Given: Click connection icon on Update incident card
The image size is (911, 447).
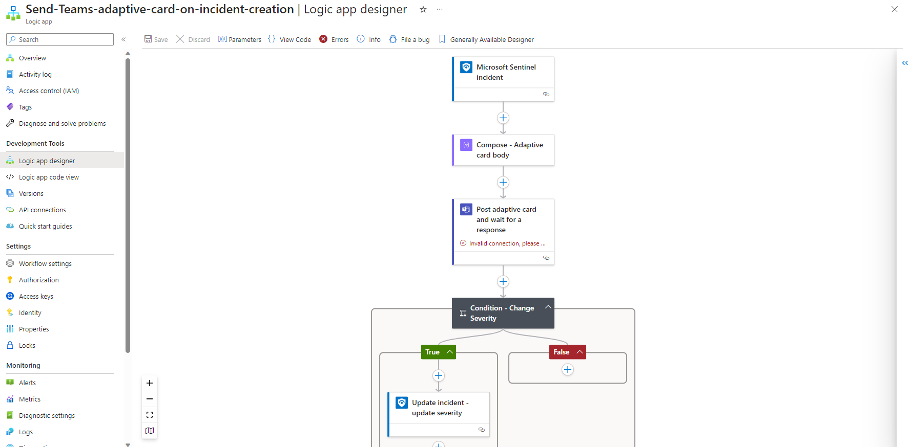Looking at the screenshot, I should [482, 430].
